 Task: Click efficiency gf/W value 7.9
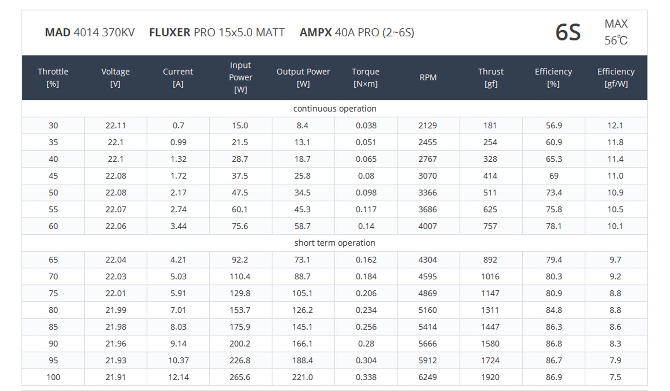pos(615,361)
